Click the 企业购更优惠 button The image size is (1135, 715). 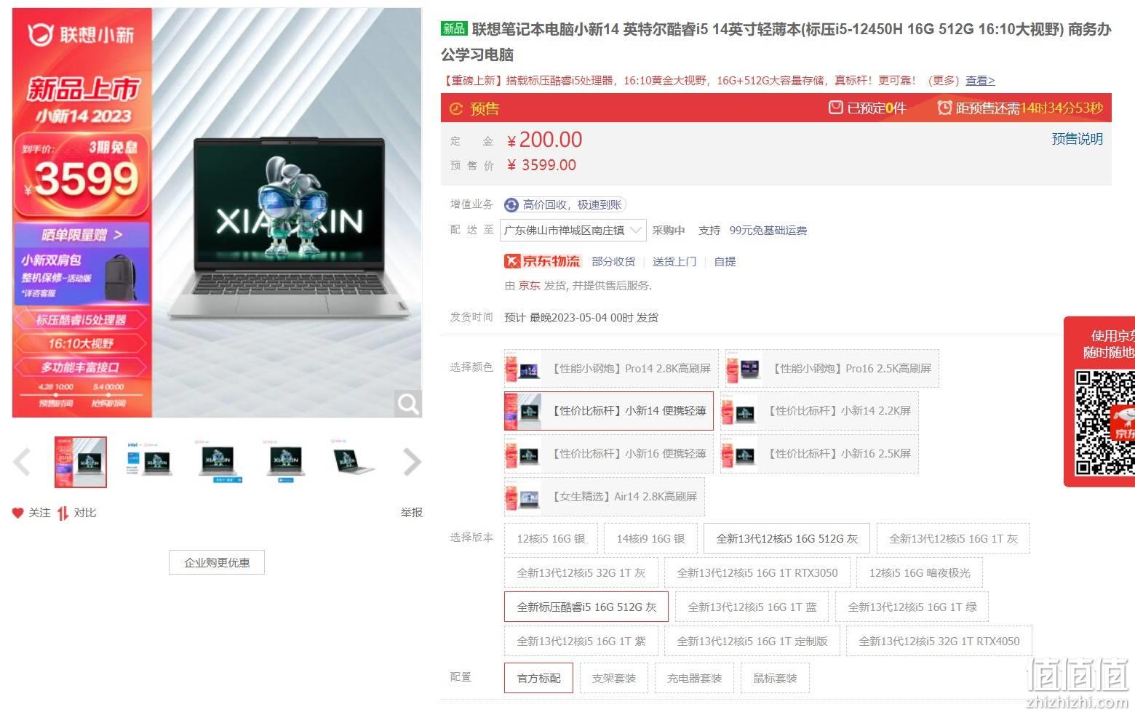coord(217,563)
